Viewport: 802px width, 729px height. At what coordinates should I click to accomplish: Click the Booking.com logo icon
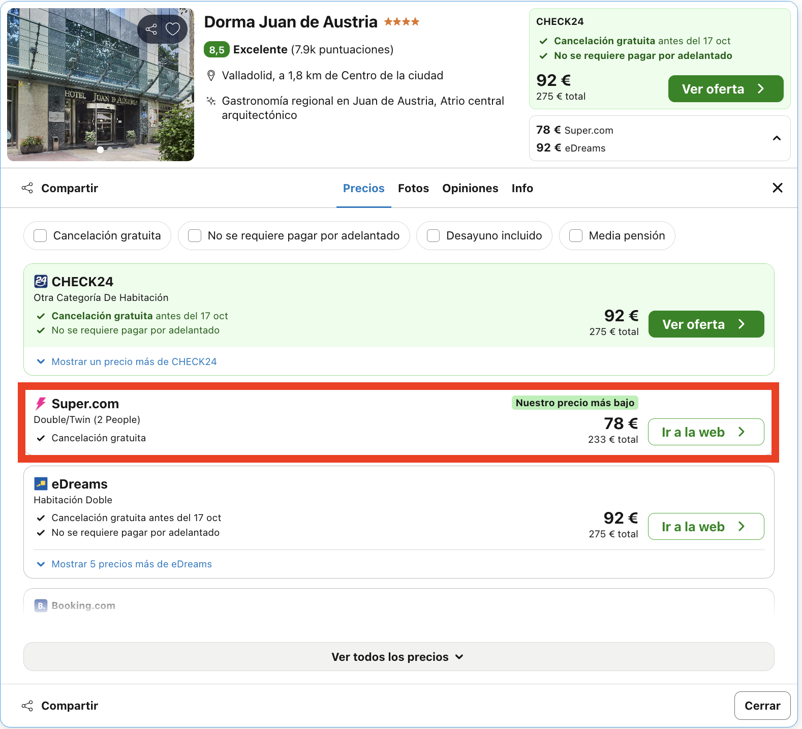[41, 605]
